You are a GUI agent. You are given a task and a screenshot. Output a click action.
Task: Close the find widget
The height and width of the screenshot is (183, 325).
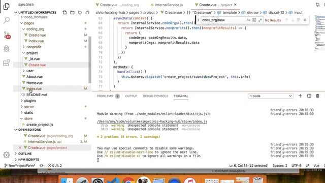[305, 20]
